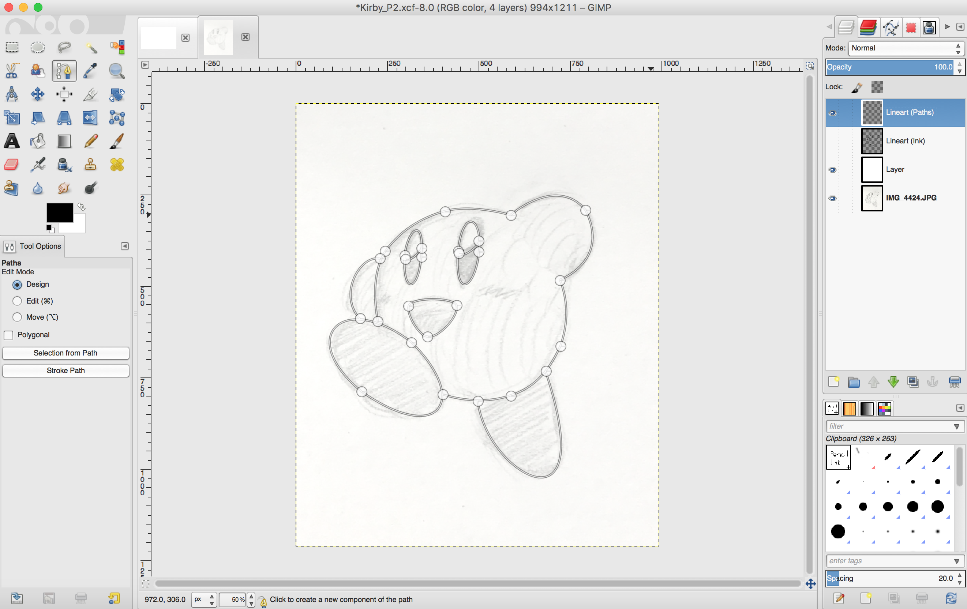Select the Perspective tool
This screenshot has height=609, width=967.
tap(64, 118)
